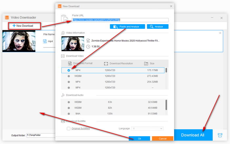This screenshot has height=144, width=230.
Task: Click the audio list scrollbar
Action: 166,105
